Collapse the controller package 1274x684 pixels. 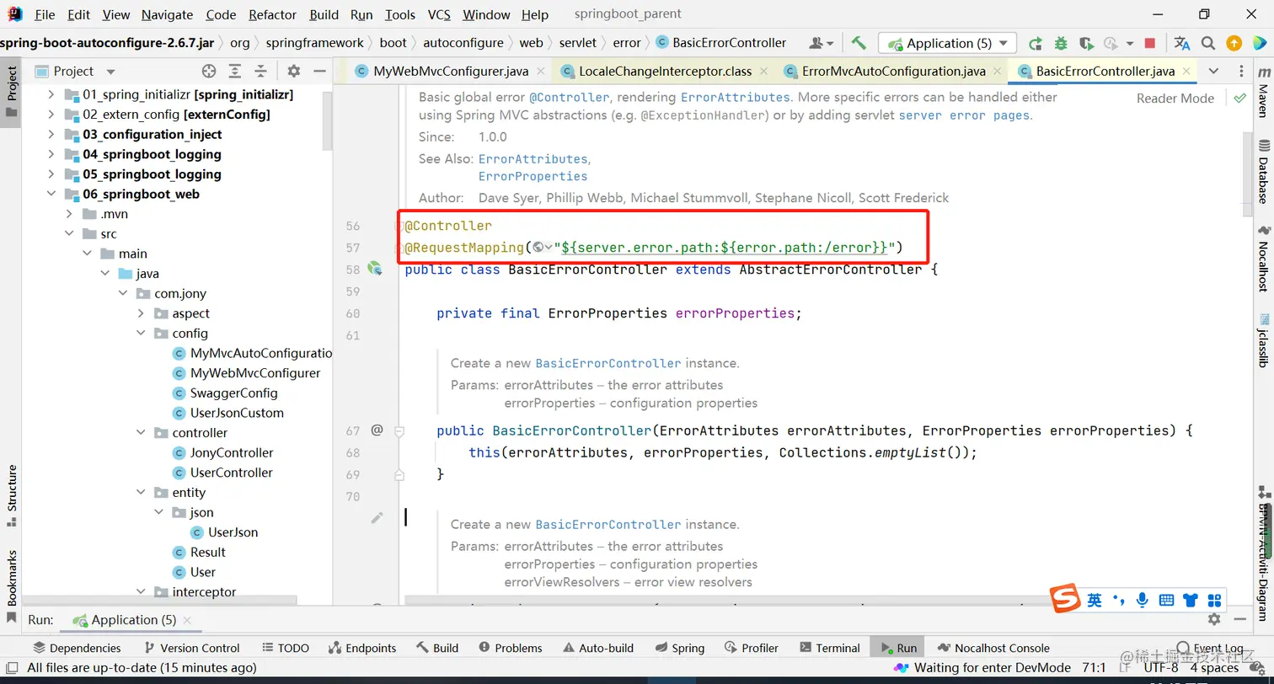141,433
